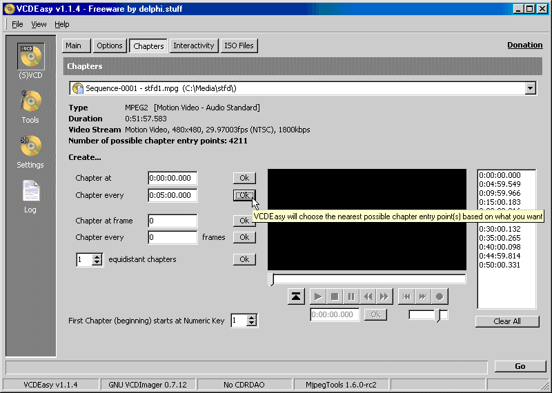Decrease equidistant chapters spinner value
This screenshot has height=393, width=552.
(x=97, y=263)
